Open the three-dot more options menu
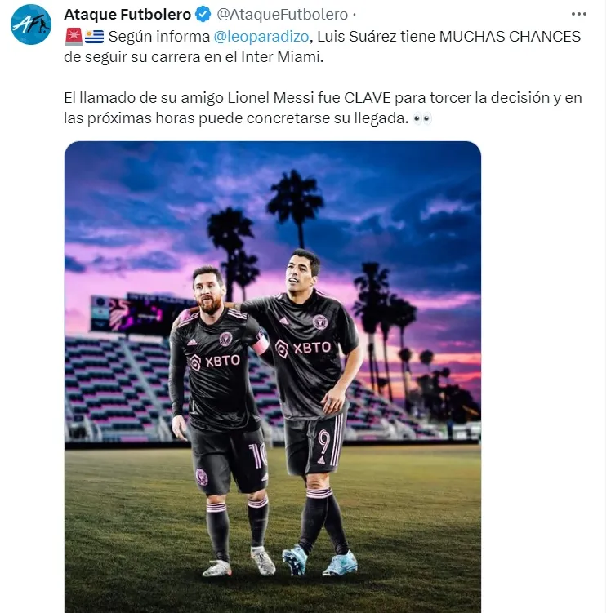The height and width of the screenshot is (613, 611). (x=579, y=14)
